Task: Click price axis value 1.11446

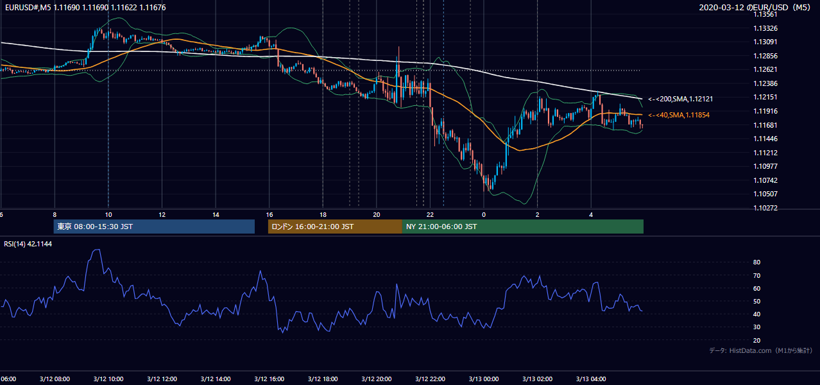Action: coord(765,139)
